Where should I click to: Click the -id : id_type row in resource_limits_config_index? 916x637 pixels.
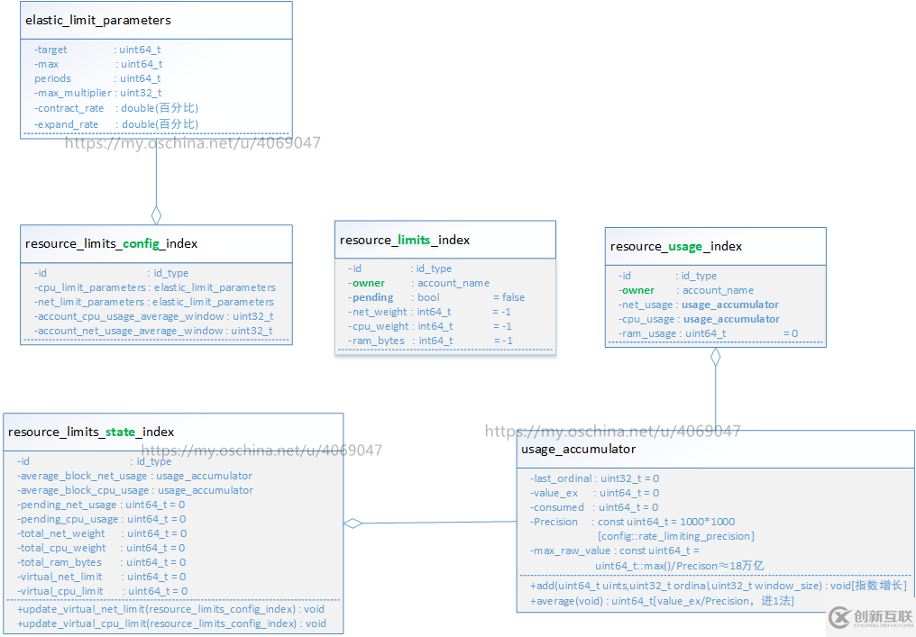pyautogui.click(x=111, y=273)
